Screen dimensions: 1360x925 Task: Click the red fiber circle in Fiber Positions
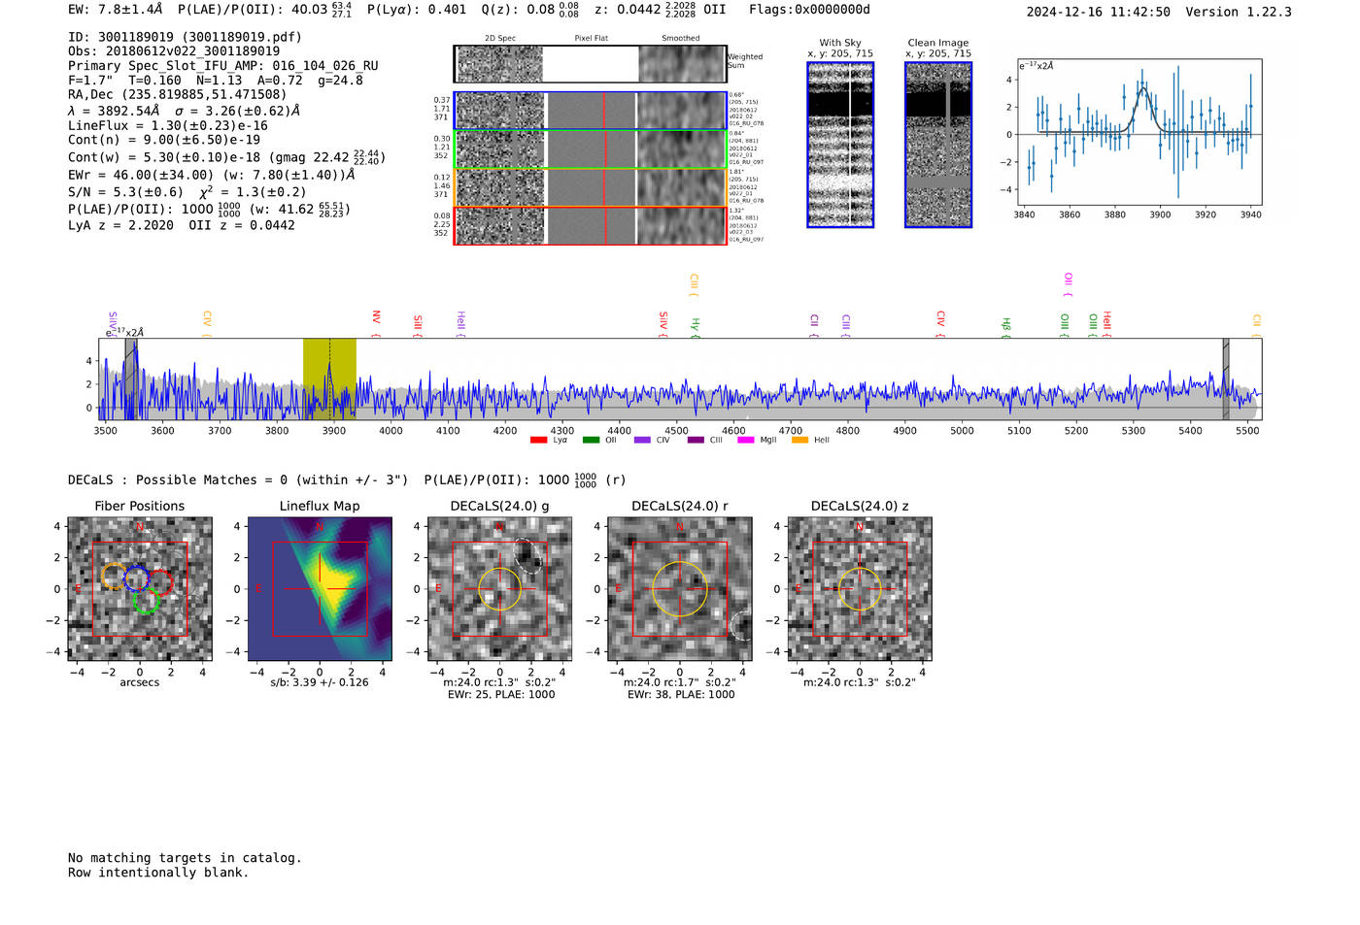[x=159, y=582]
